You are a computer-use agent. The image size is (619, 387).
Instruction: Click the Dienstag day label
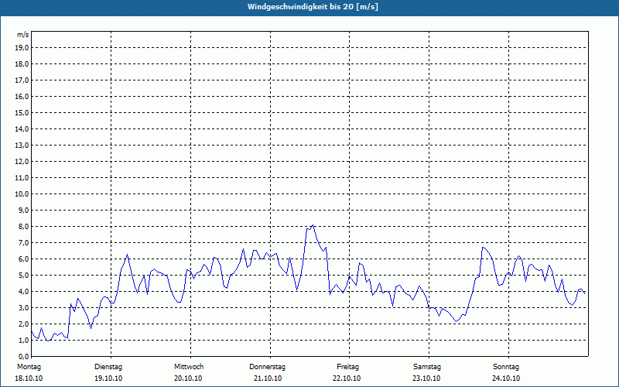108,367
